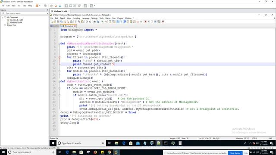Click the guest taskbar search box

[x=81, y=143]
